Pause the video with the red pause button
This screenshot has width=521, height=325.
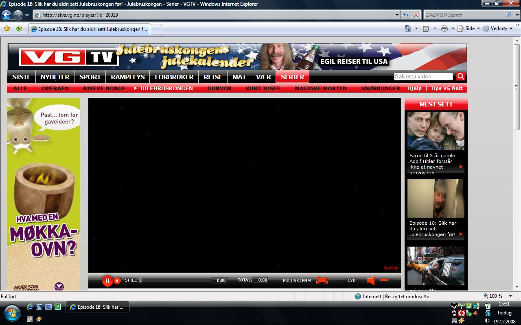pos(107,281)
